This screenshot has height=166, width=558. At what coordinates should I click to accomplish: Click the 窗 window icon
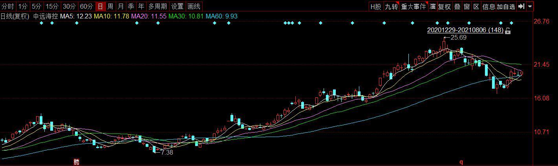coord(467,6)
